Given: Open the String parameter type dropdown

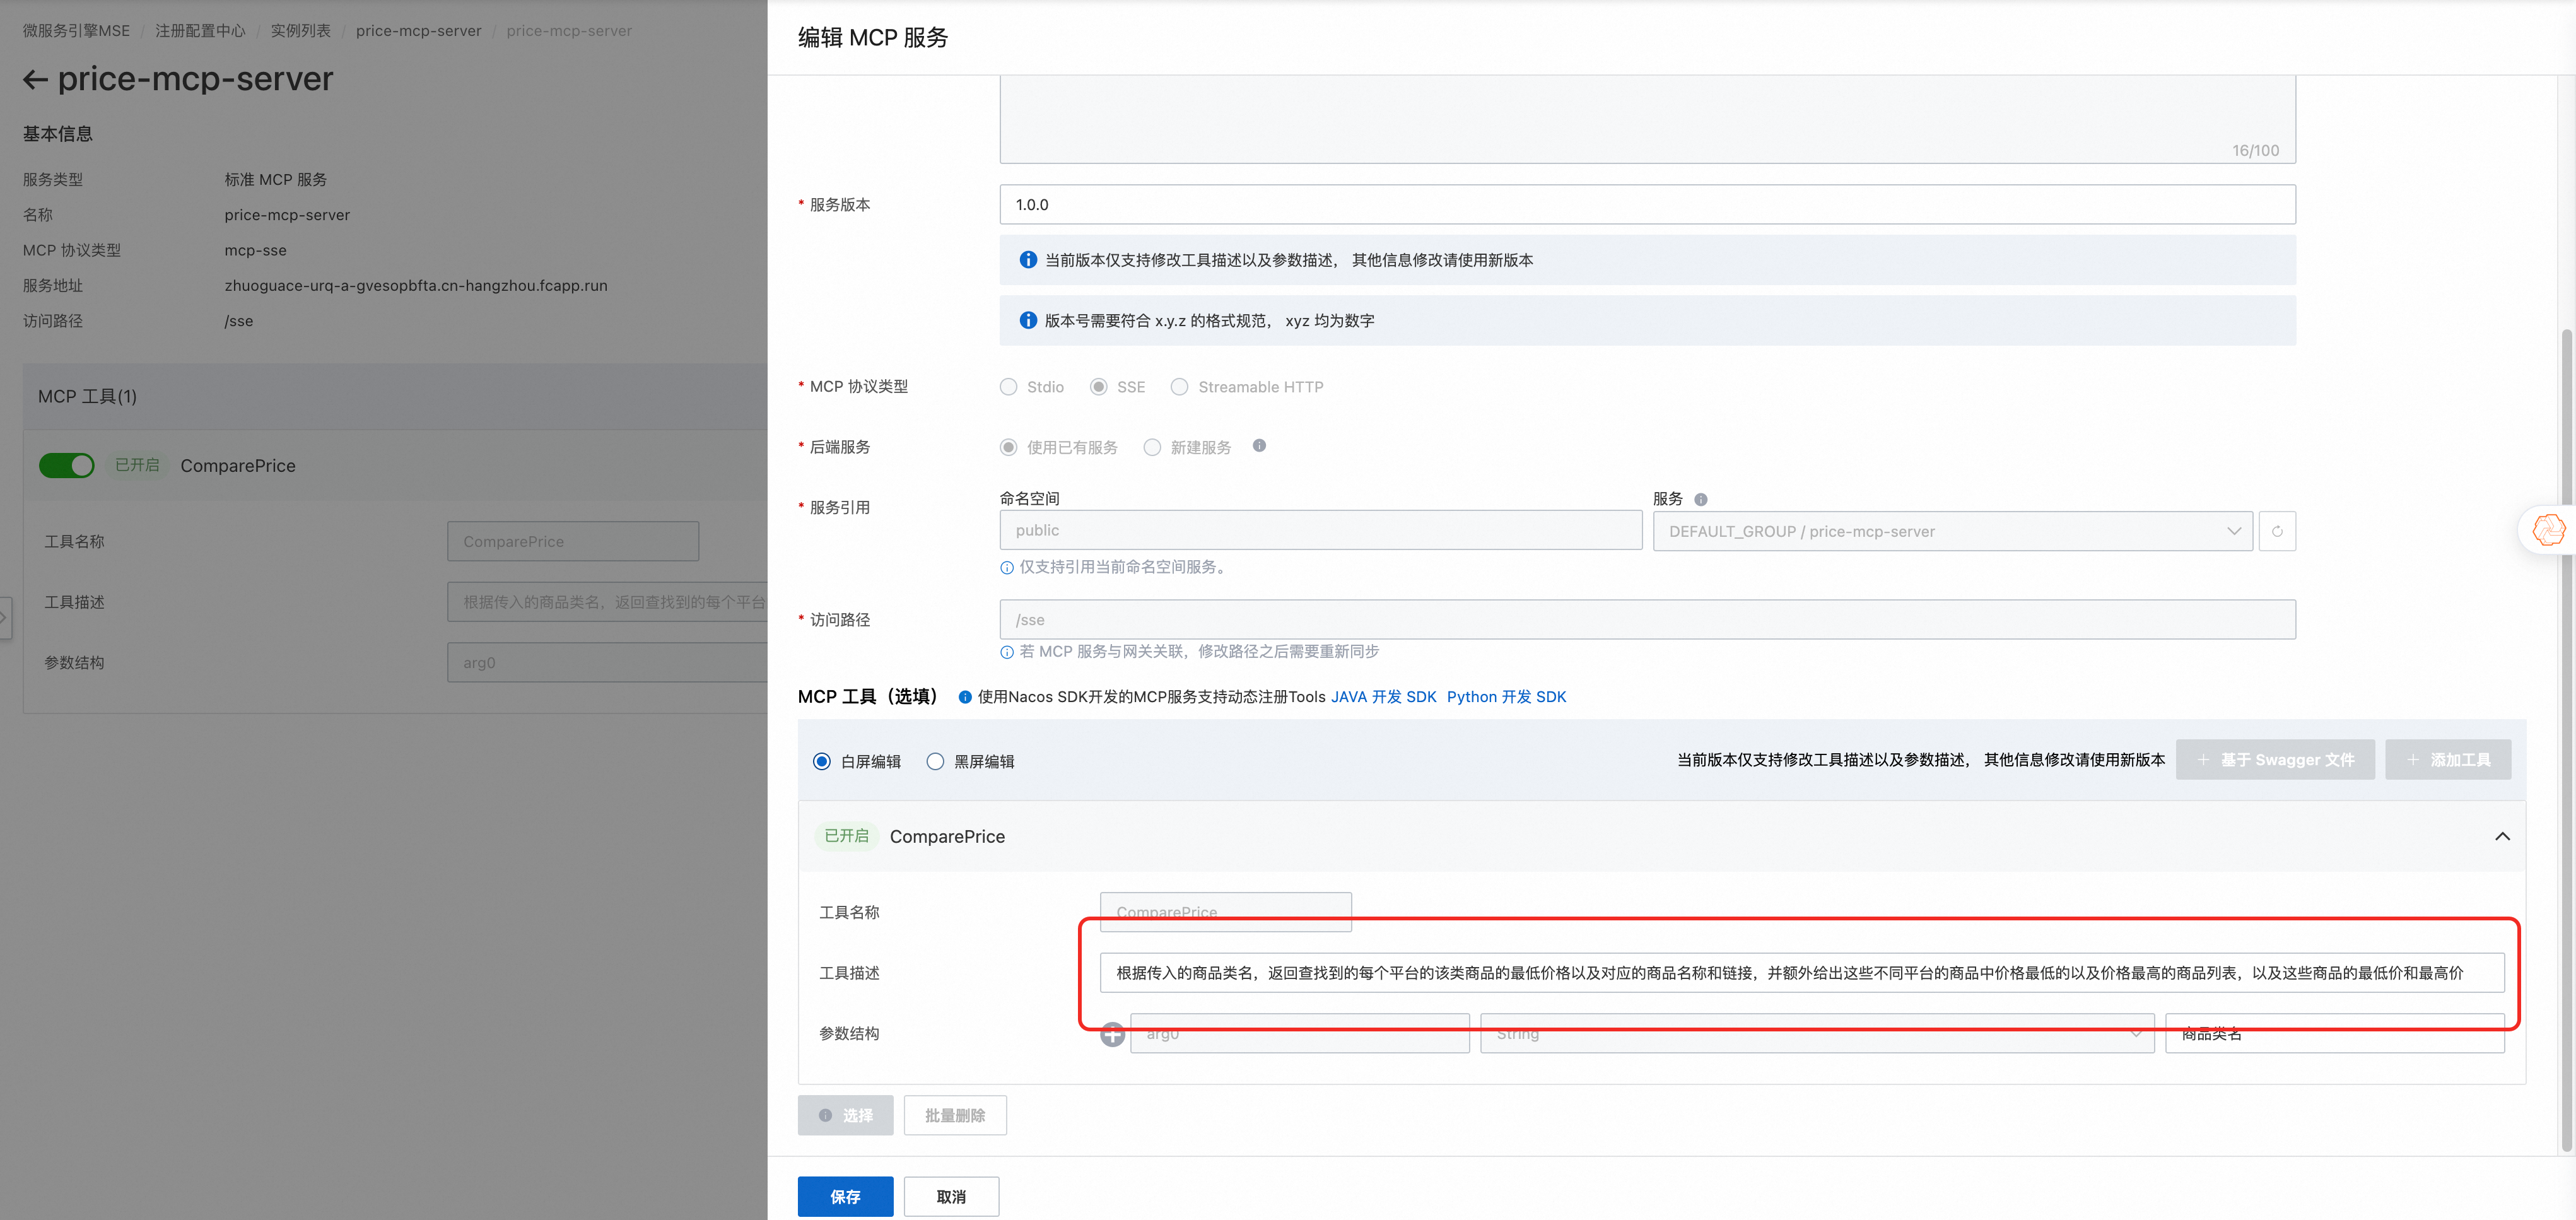Looking at the screenshot, I should [x=1817, y=1034].
